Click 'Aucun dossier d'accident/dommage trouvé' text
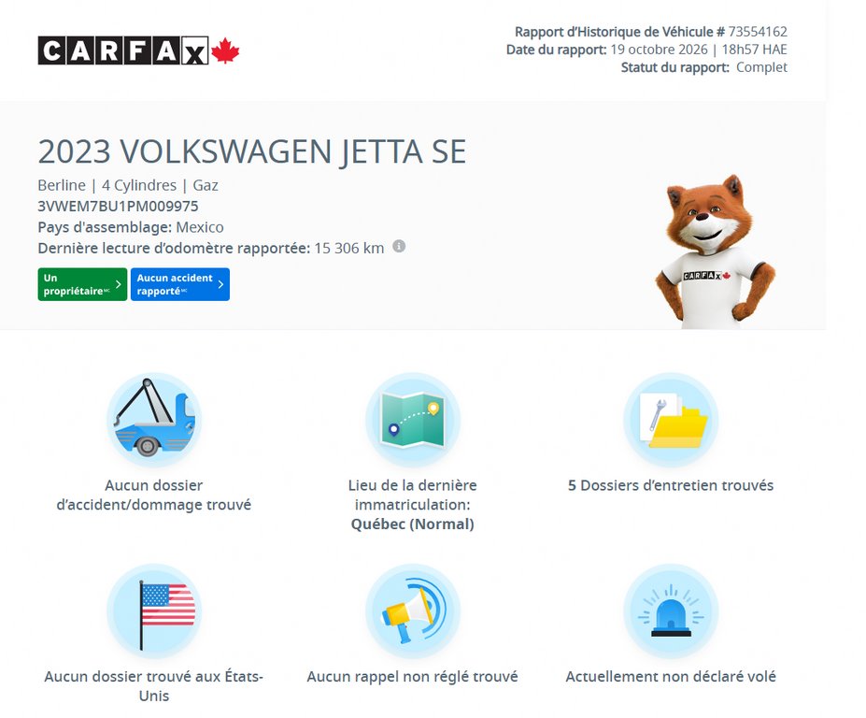Viewport: 866px width, 718px height. tap(154, 495)
